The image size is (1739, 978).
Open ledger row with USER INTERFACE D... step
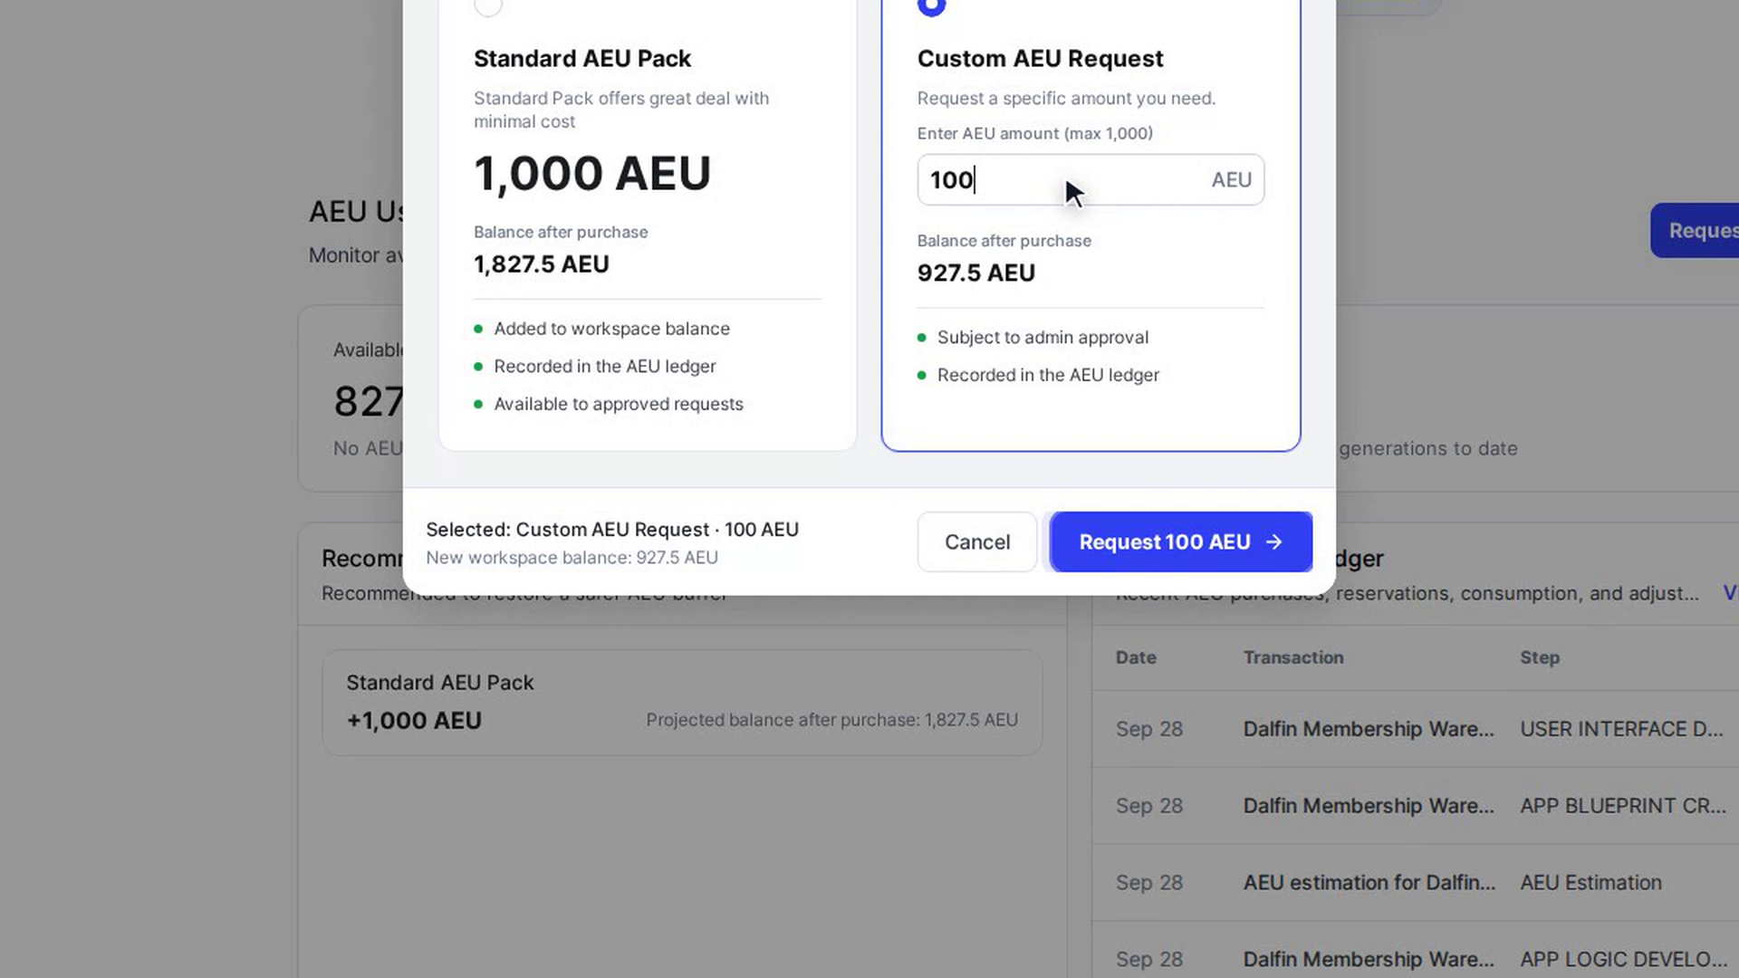pyautogui.click(x=1416, y=729)
